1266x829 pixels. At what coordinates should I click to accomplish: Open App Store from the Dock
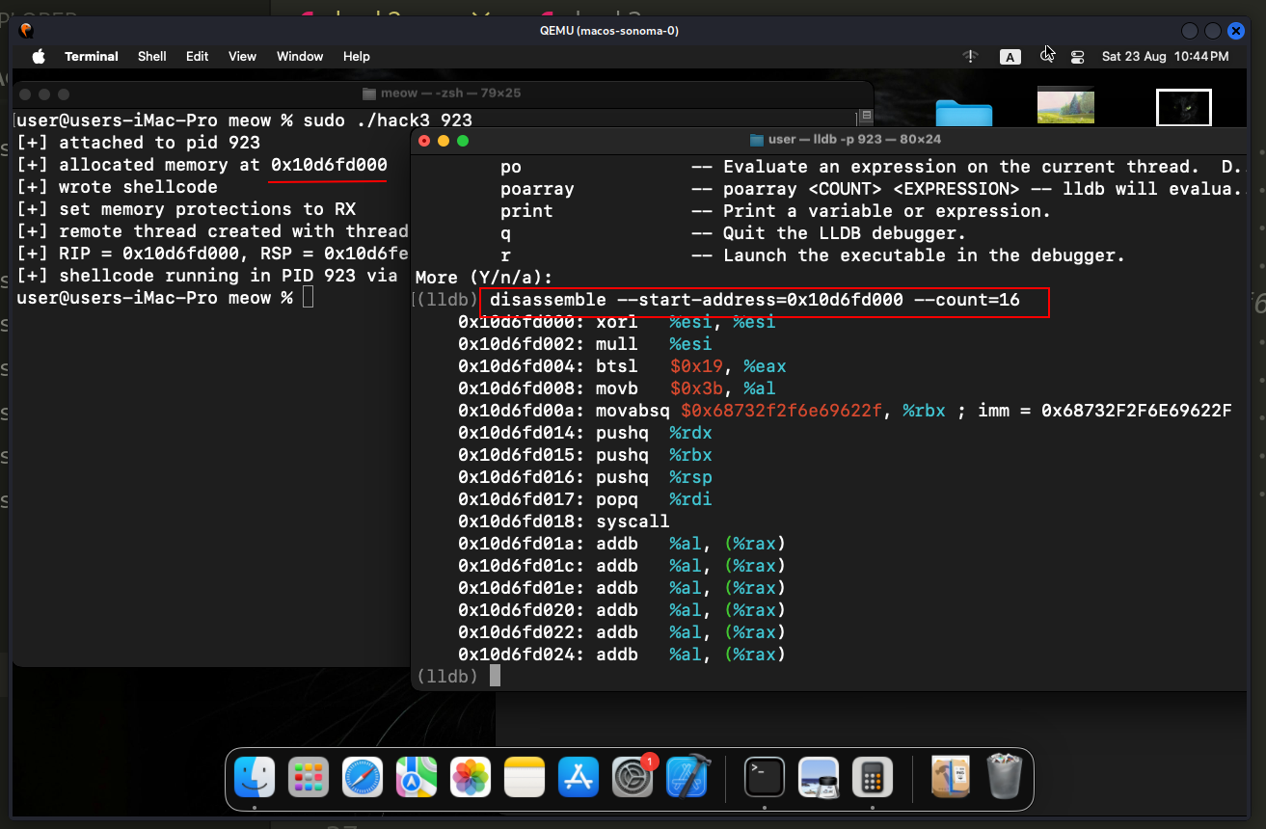click(579, 777)
